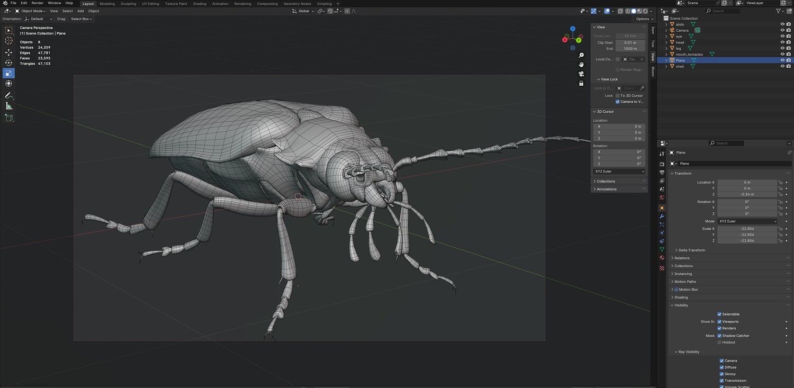Open the Scene properties tab icon
Image resolution: width=794 pixels, height=388 pixels.
(x=662, y=190)
